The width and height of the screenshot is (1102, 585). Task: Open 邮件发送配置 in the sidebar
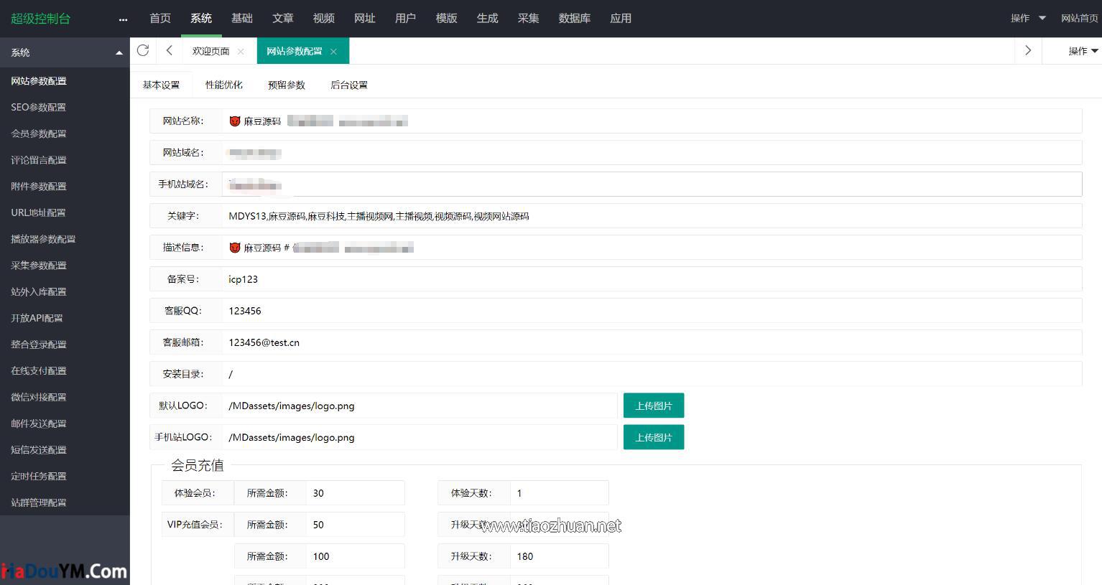point(39,423)
